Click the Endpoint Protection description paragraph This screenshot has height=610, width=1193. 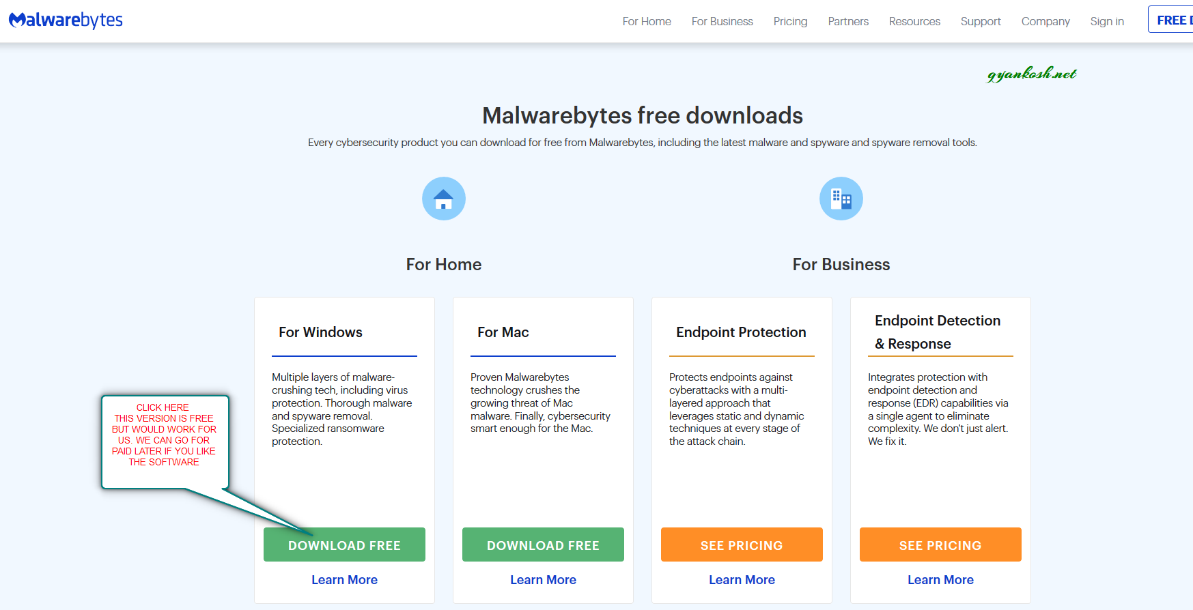click(x=737, y=409)
